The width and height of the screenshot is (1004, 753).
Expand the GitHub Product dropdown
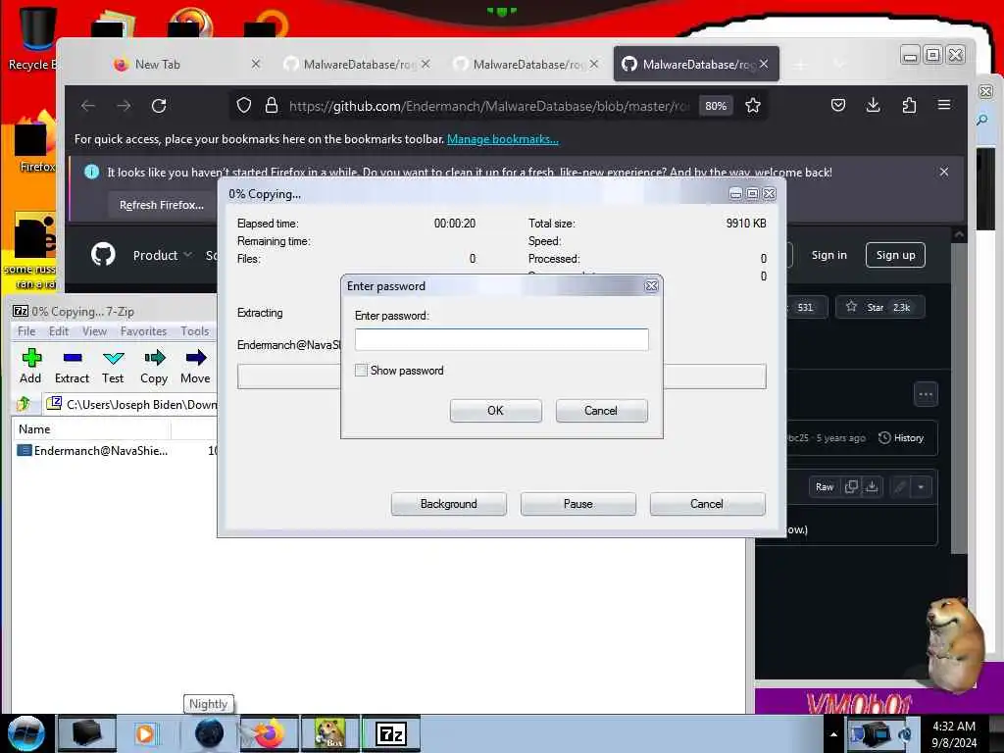pos(162,255)
